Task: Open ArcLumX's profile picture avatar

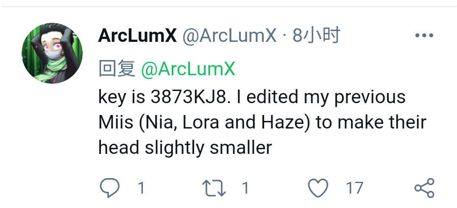Action: (52, 53)
